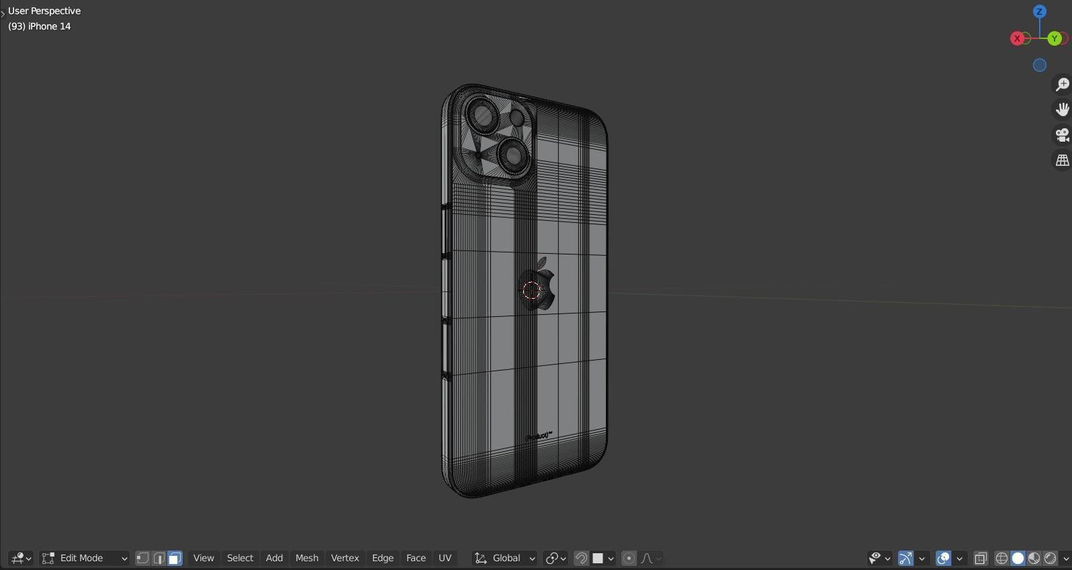The height and width of the screenshot is (570, 1072).
Task: Open proportional editing falloff dropdown
Action: [651, 558]
